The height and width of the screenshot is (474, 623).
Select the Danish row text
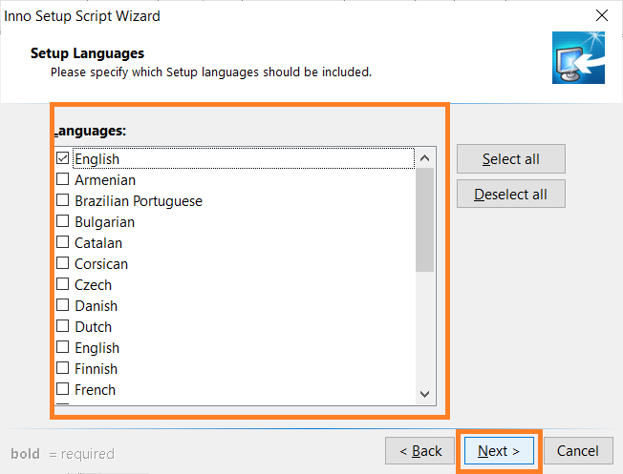click(x=97, y=306)
